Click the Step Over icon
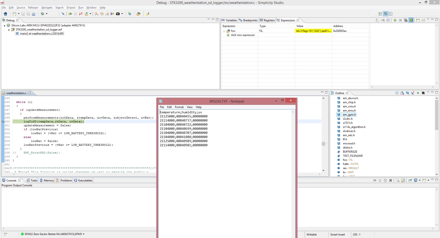 (x=102, y=14)
